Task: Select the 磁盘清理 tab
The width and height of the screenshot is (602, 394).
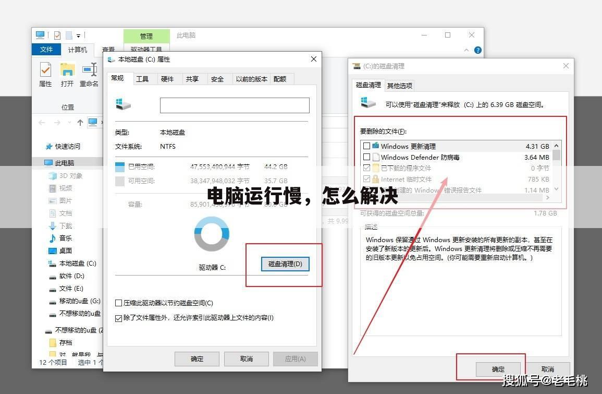Action: [368, 85]
